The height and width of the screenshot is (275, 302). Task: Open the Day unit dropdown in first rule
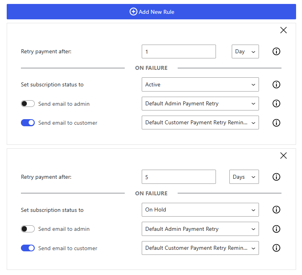coord(245,52)
